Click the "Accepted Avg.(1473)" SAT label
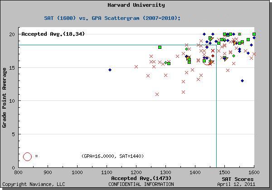Viewport: 272px width, 190px height. click(141, 178)
